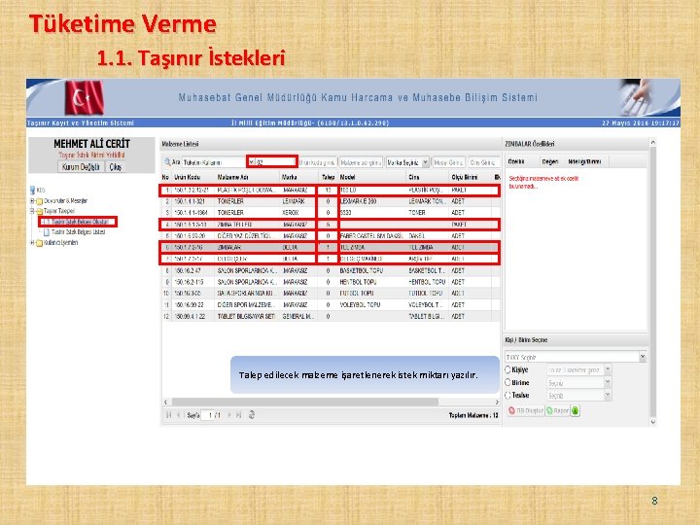Click the Çıkış button
Image resolution: width=700 pixels, height=525 pixels.
click(116, 167)
